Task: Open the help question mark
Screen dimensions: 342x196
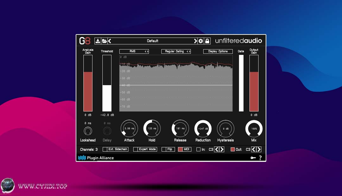Action: [260, 158]
